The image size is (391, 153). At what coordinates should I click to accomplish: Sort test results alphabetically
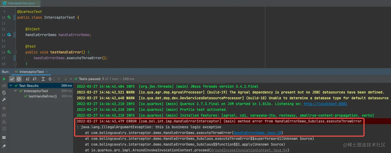[28, 79]
